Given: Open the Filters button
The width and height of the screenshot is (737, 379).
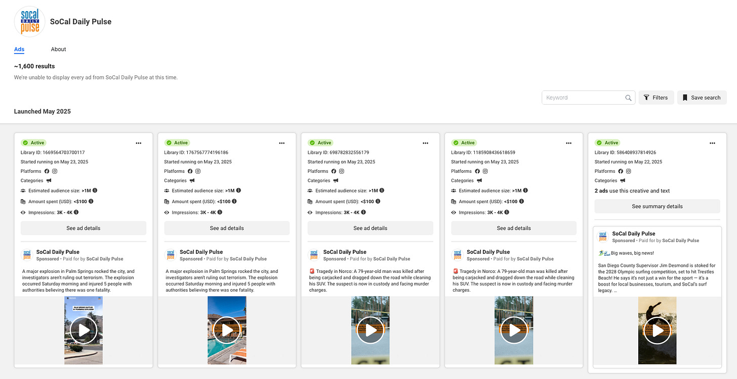Looking at the screenshot, I should 656,98.
